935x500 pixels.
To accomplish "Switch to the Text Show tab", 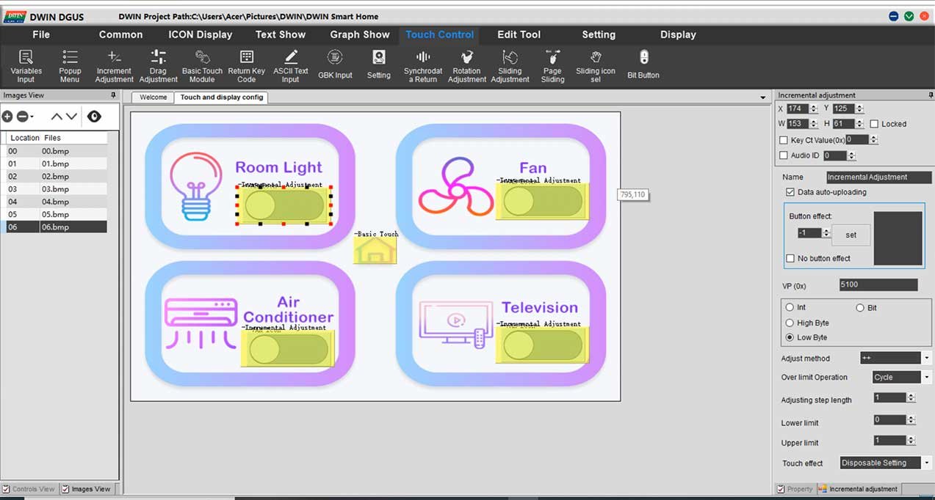I will (x=281, y=34).
